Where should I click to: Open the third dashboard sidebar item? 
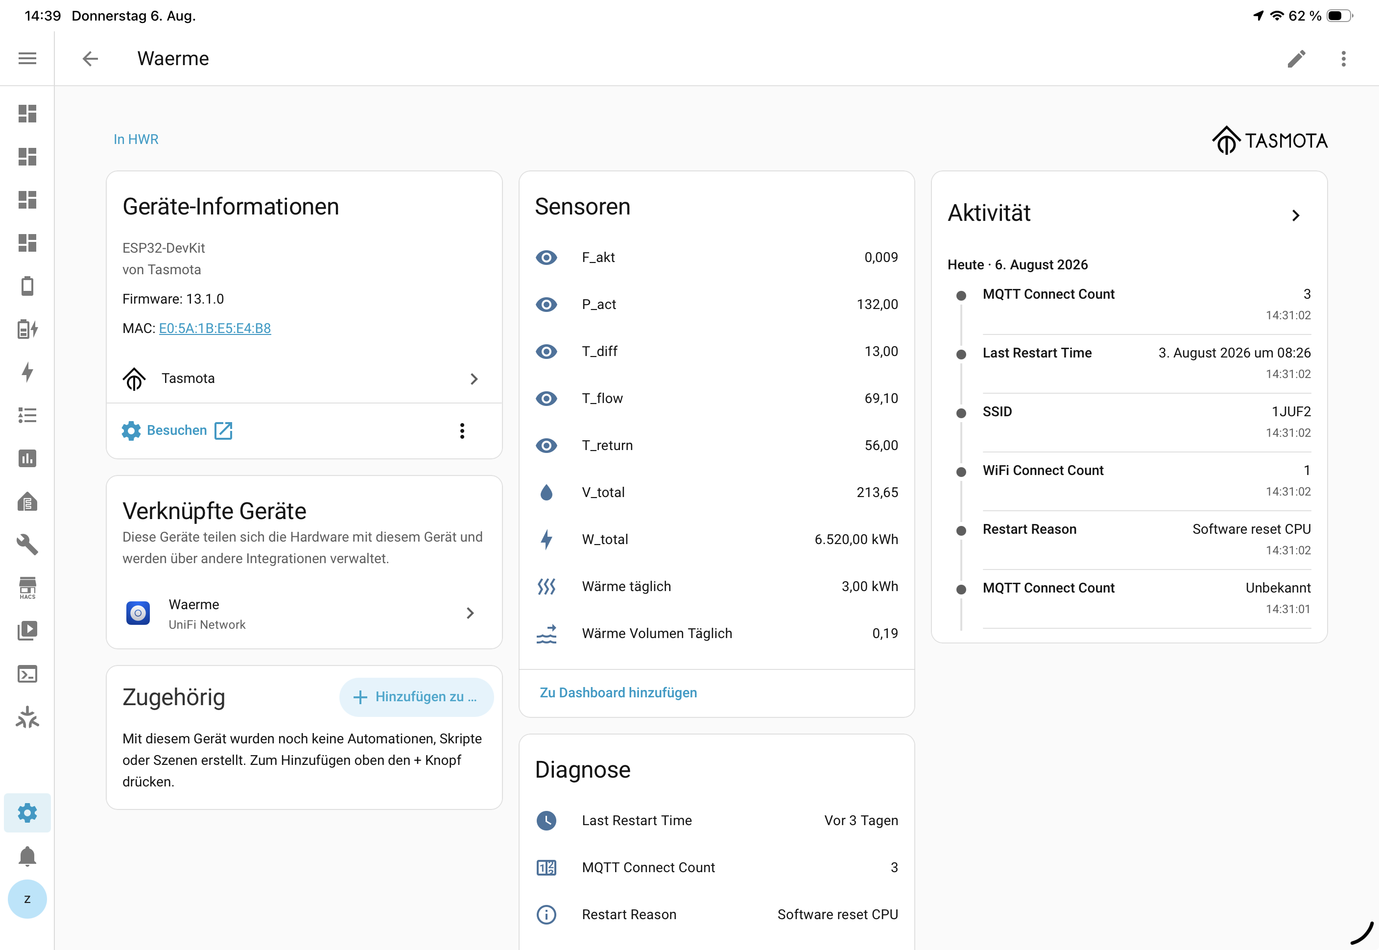tap(27, 199)
